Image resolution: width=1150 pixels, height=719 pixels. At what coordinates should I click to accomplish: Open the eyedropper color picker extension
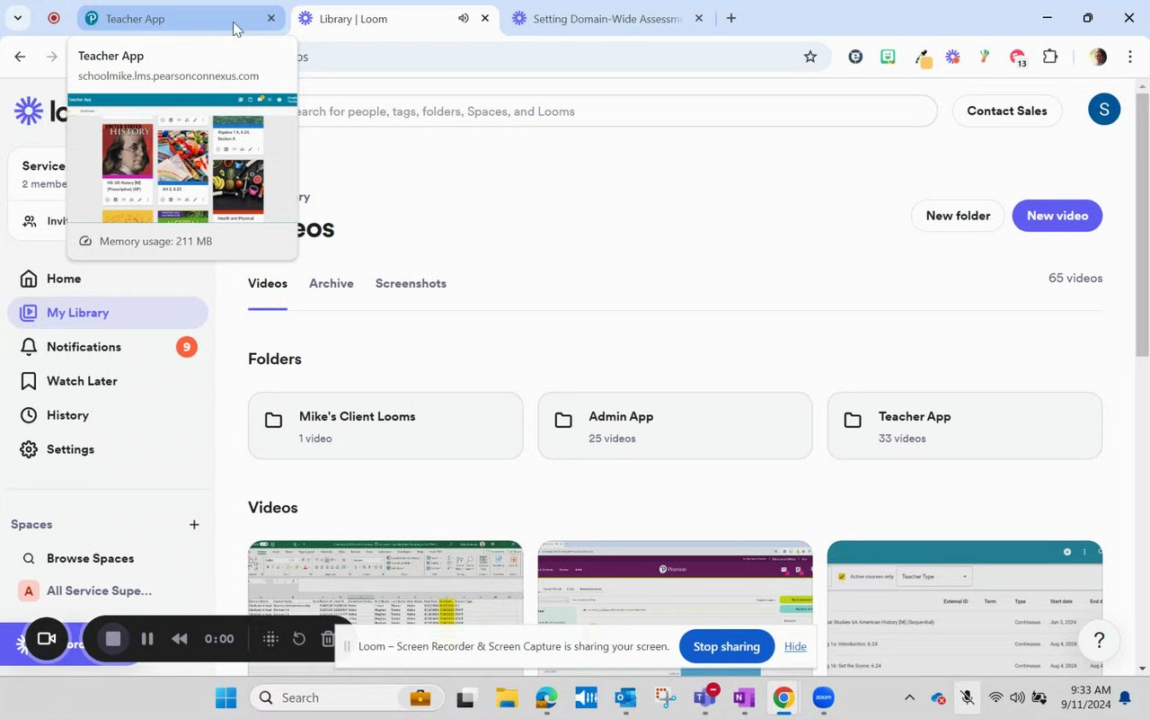coord(922,58)
